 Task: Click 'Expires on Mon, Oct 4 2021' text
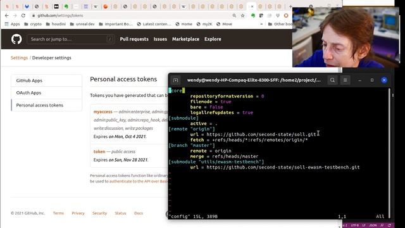click(x=120, y=137)
